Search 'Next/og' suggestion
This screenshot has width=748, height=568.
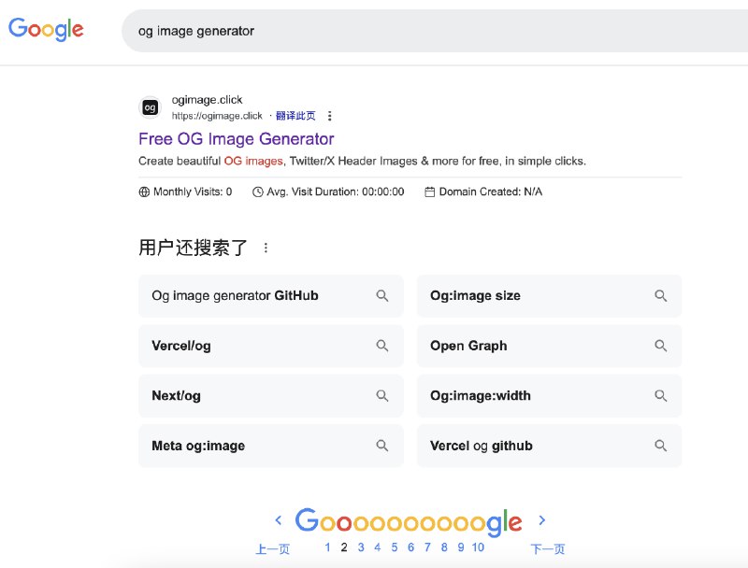point(271,396)
